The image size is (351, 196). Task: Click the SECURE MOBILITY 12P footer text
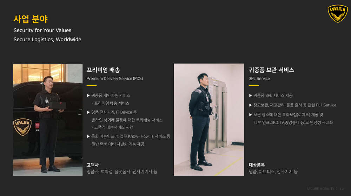click(x=326, y=189)
